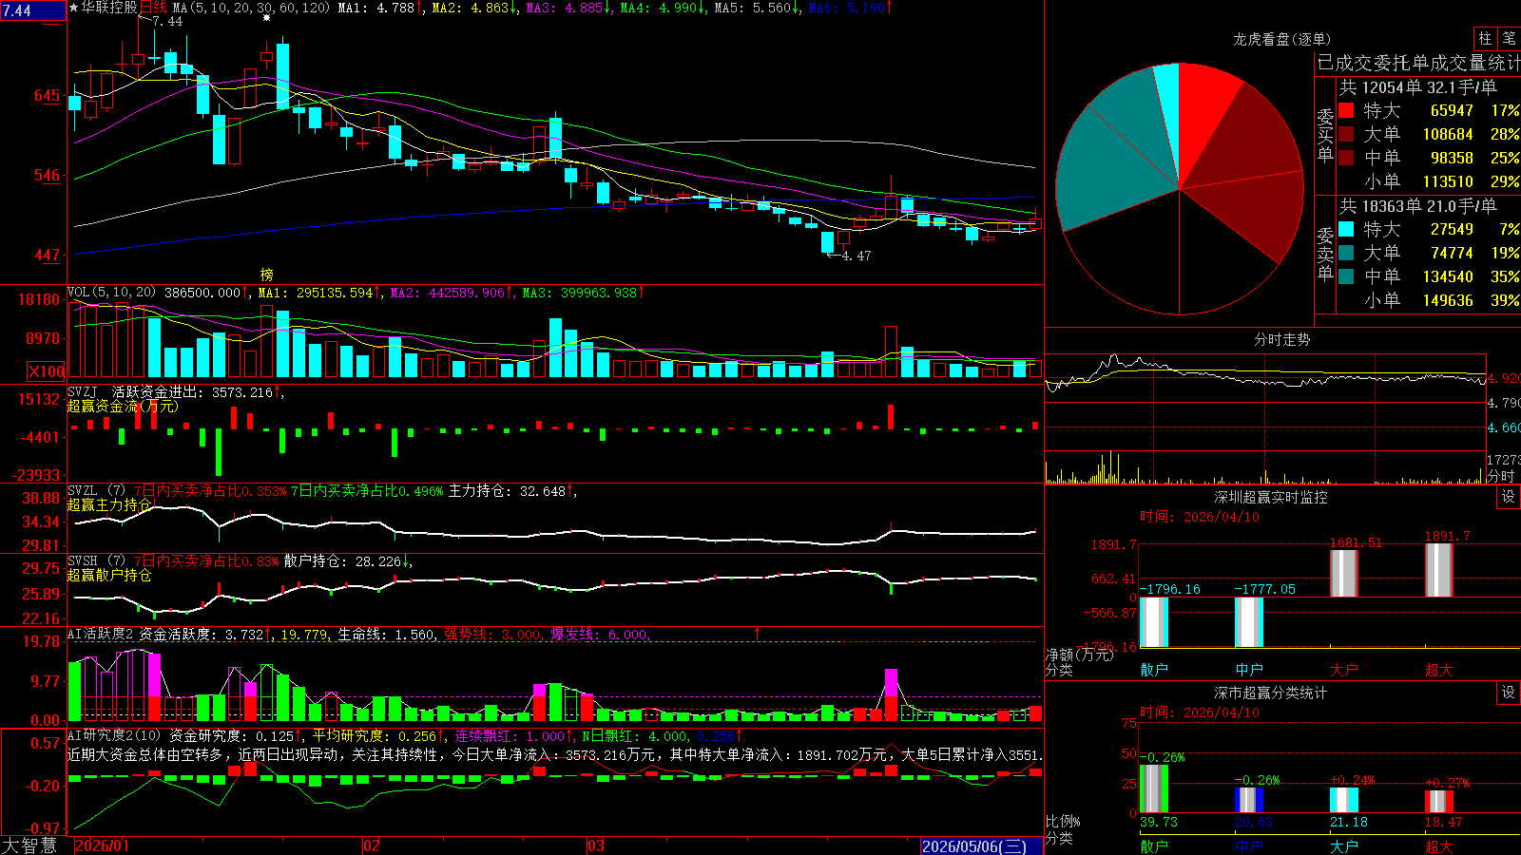Select the 日线 period label
The width and height of the screenshot is (1521, 855).
(153, 8)
